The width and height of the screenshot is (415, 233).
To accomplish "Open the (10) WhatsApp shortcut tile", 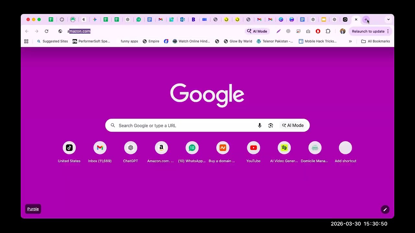I will click(192, 152).
